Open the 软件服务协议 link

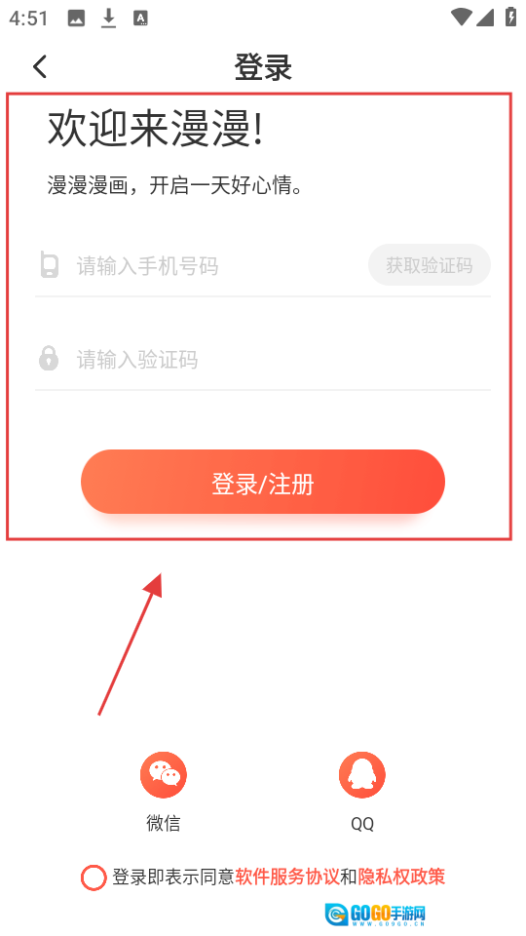[x=287, y=877]
